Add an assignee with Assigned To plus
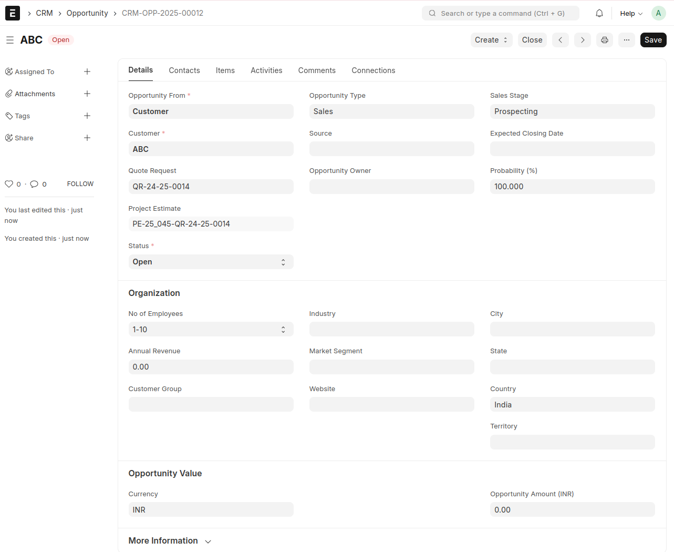 (87, 71)
